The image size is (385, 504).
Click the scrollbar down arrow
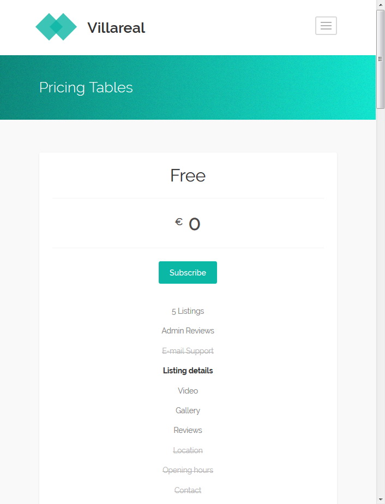380,500
